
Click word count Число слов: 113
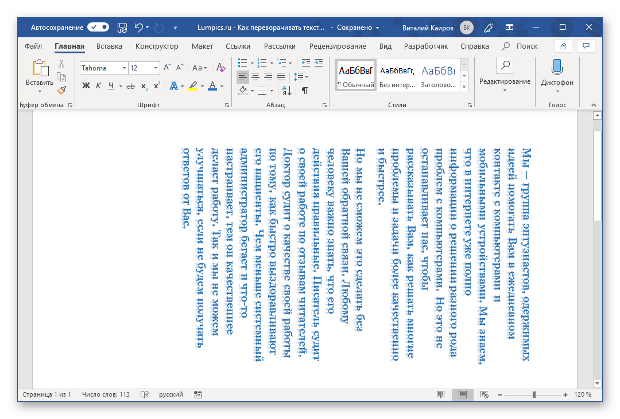pyautogui.click(x=106, y=394)
